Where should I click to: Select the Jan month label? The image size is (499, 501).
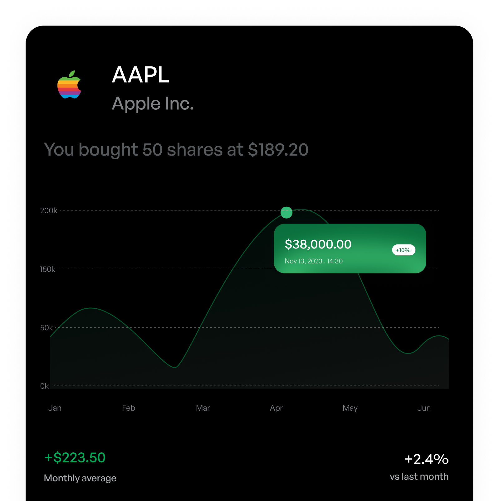tap(55, 408)
